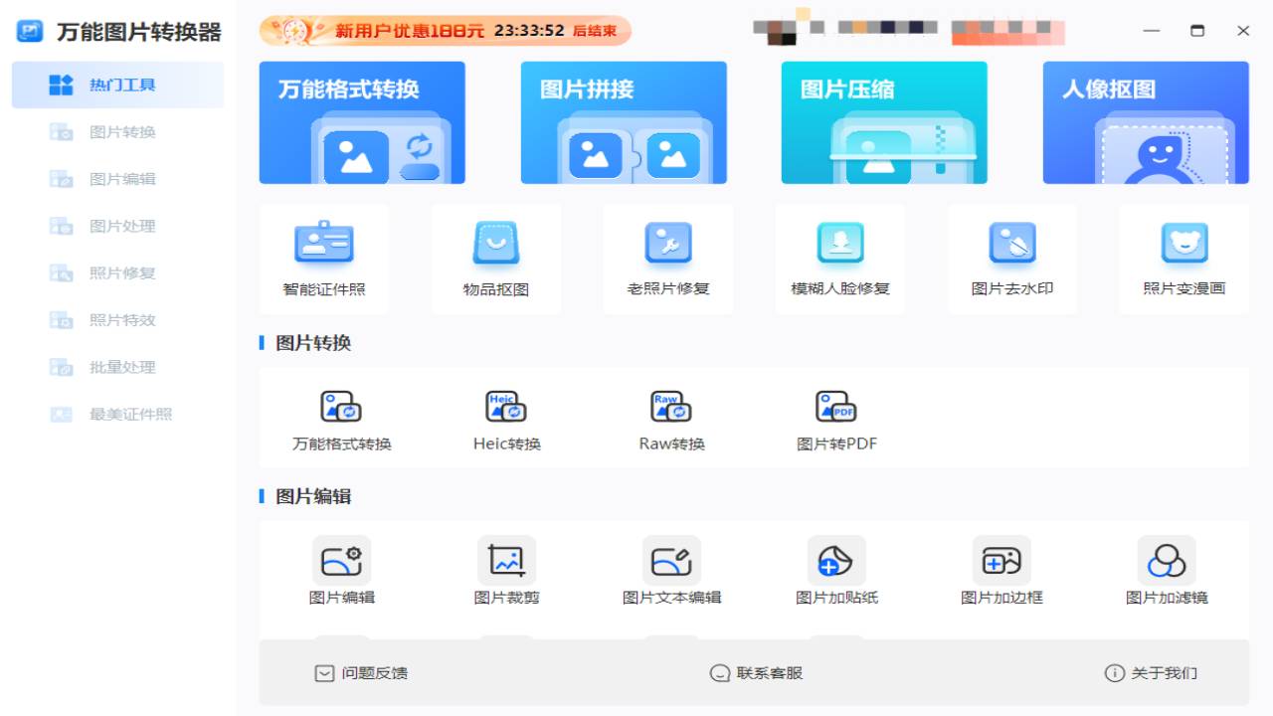
Task: Select 最美证件照 in the sidebar
Action: click(x=117, y=414)
